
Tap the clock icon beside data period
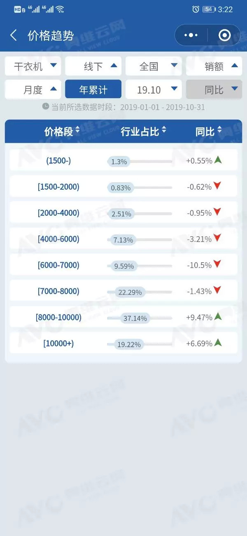pyautogui.click(x=46, y=106)
